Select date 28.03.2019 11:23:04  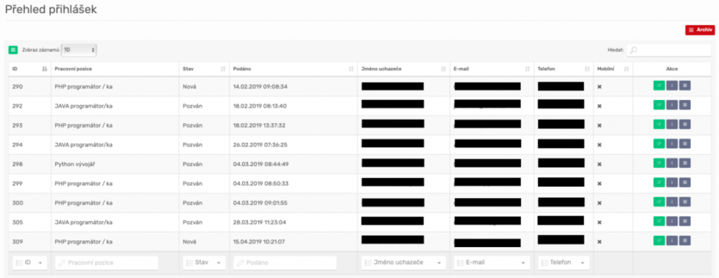[260, 222]
